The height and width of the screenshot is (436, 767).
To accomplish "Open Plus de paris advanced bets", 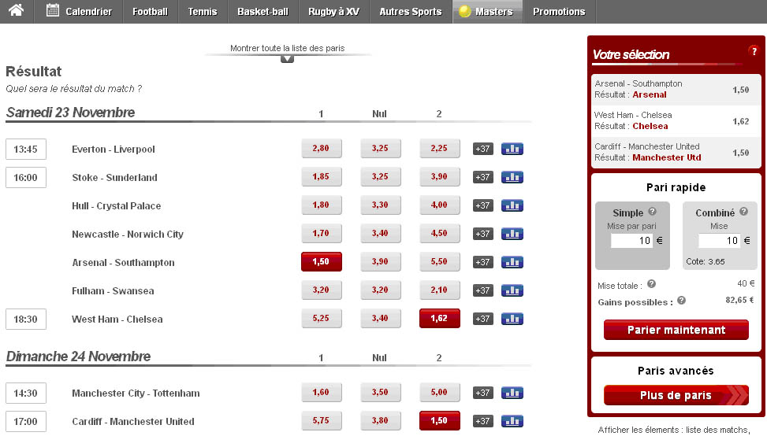I will pyautogui.click(x=676, y=395).
